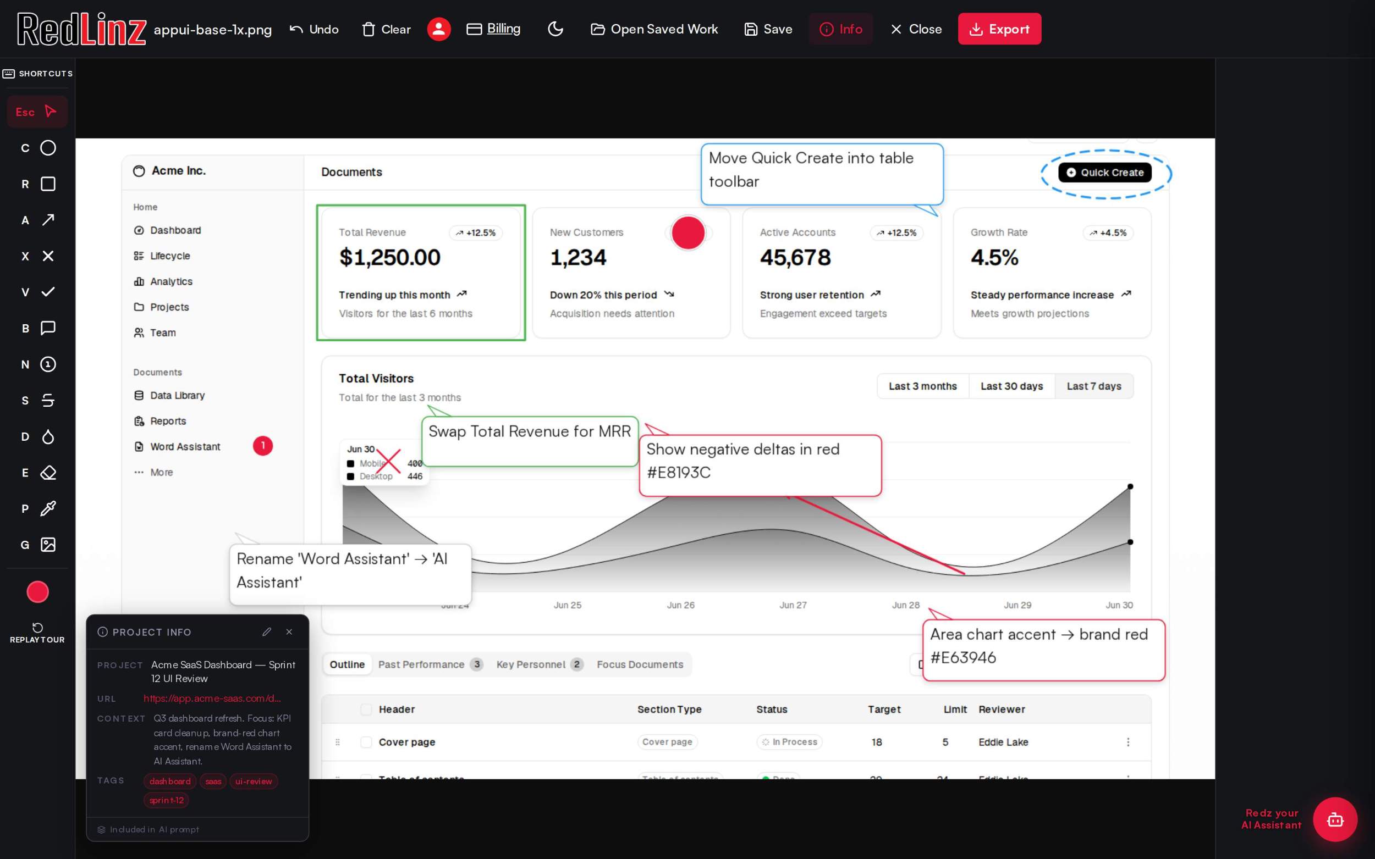The image size is (1375, 859).
Task: Select the 'Swap Total Revenue for MRR' callout
Action: pyautogui.click(x=530, y=441)
